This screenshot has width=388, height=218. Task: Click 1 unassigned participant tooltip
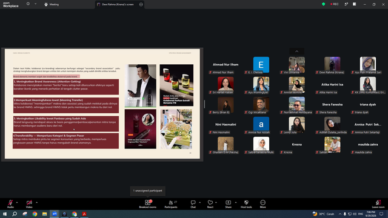tap(148, 191)
